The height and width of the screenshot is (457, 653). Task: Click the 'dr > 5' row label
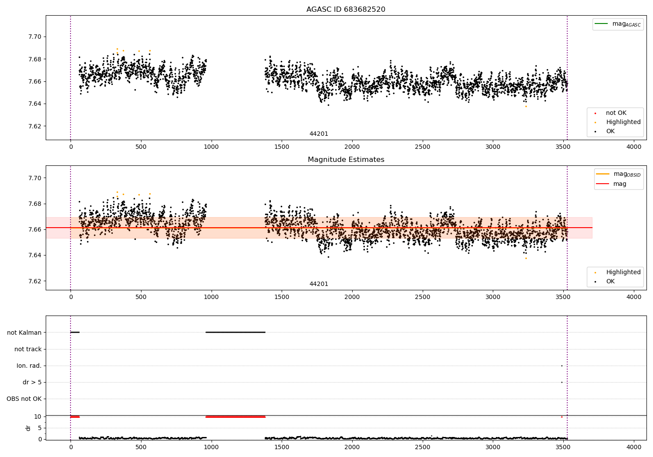point(32,382)
